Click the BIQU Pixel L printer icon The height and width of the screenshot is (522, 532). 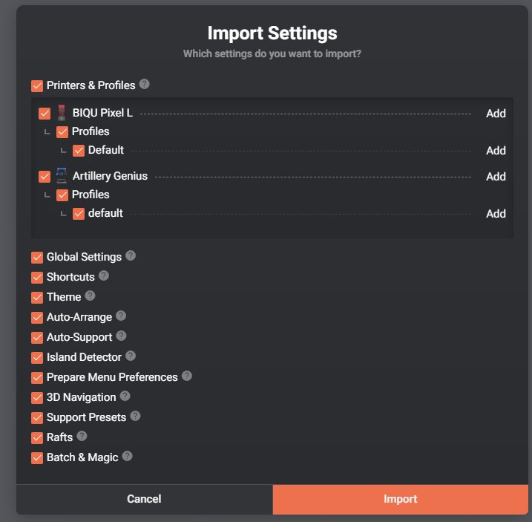(62, 113)
